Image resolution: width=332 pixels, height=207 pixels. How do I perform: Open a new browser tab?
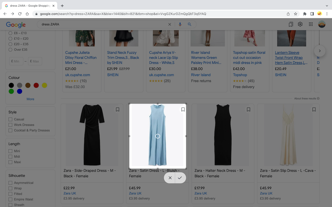point(62,6)
